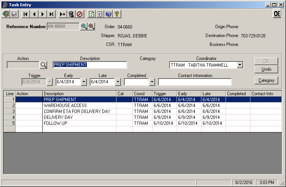
Task: Maximize the Task Entry window
Action: pyautogui.click(x=274, y=5)
